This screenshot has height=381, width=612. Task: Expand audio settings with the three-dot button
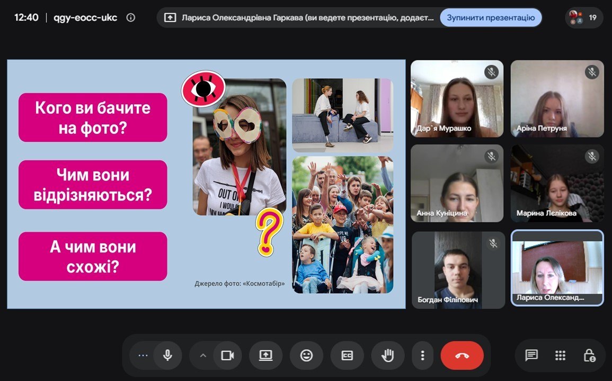click(x=143, y=355)
